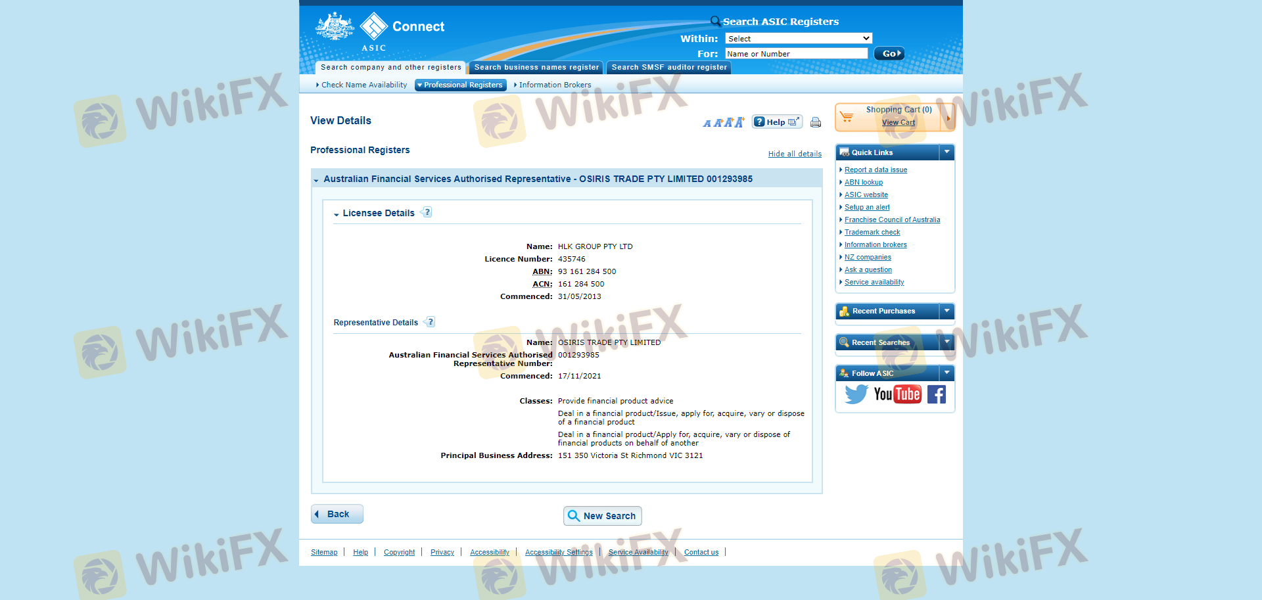Open Service Availability footer link
Viewport: 1262px width, 600px height.
click(x=638, y=552)
